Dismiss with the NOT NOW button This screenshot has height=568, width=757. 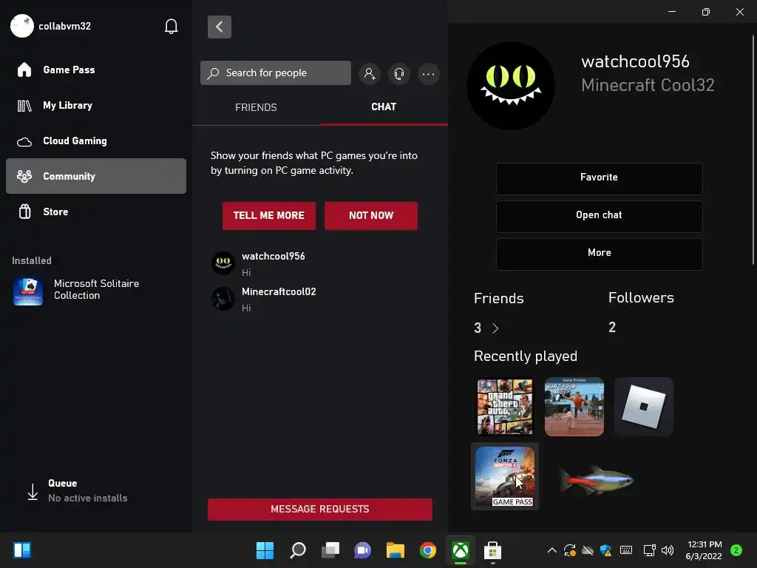tap(371, 215)
